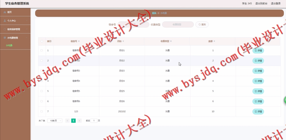The height and width of the screenshot is (140, 286).
Task: Click the 学生宿舍管理系统 title
Action: (x=17, y=4)
